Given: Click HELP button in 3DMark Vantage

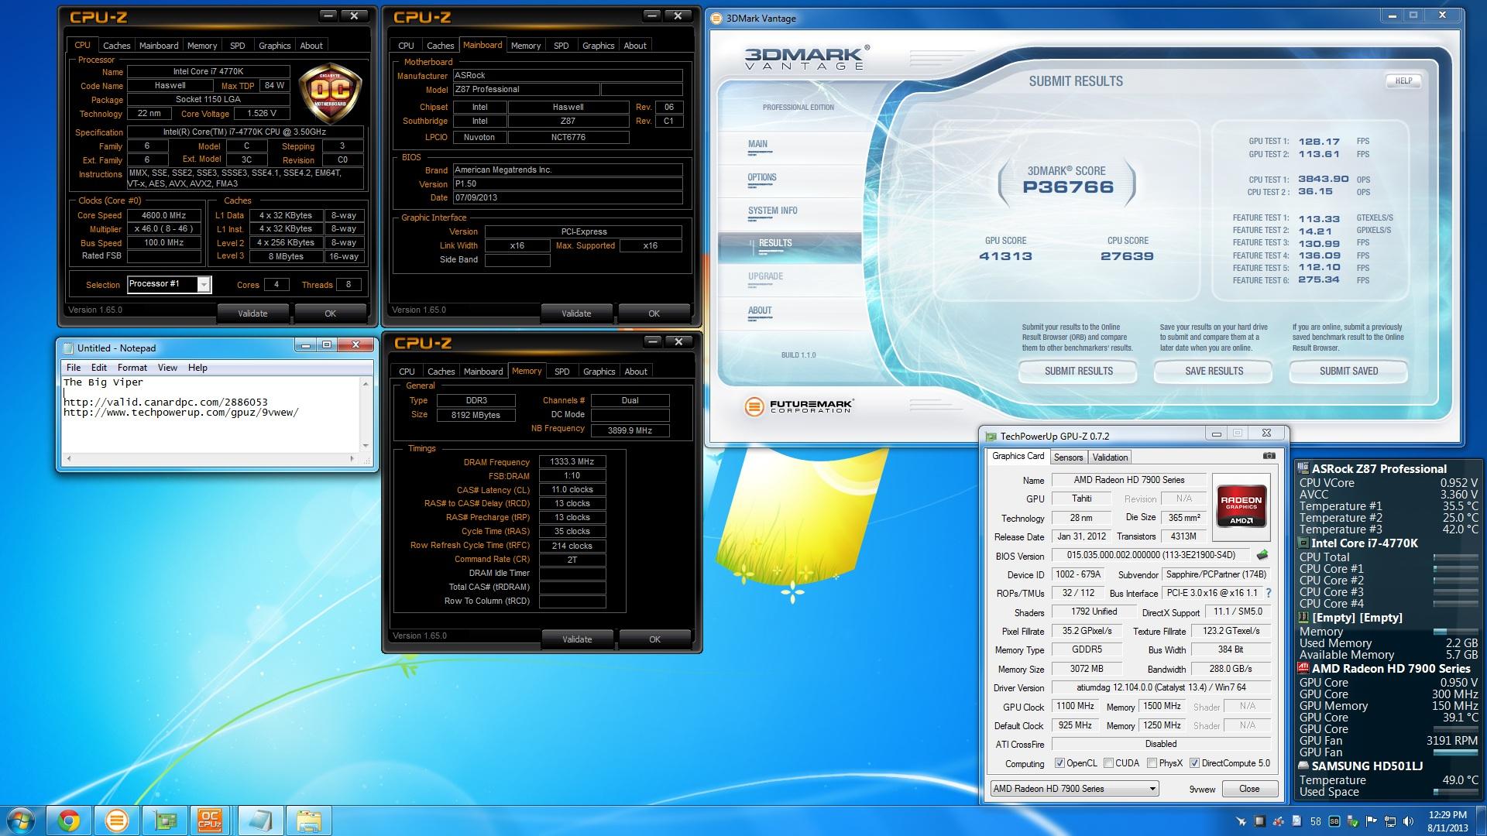Looking at the screenshot, I should pos(1403,81).
